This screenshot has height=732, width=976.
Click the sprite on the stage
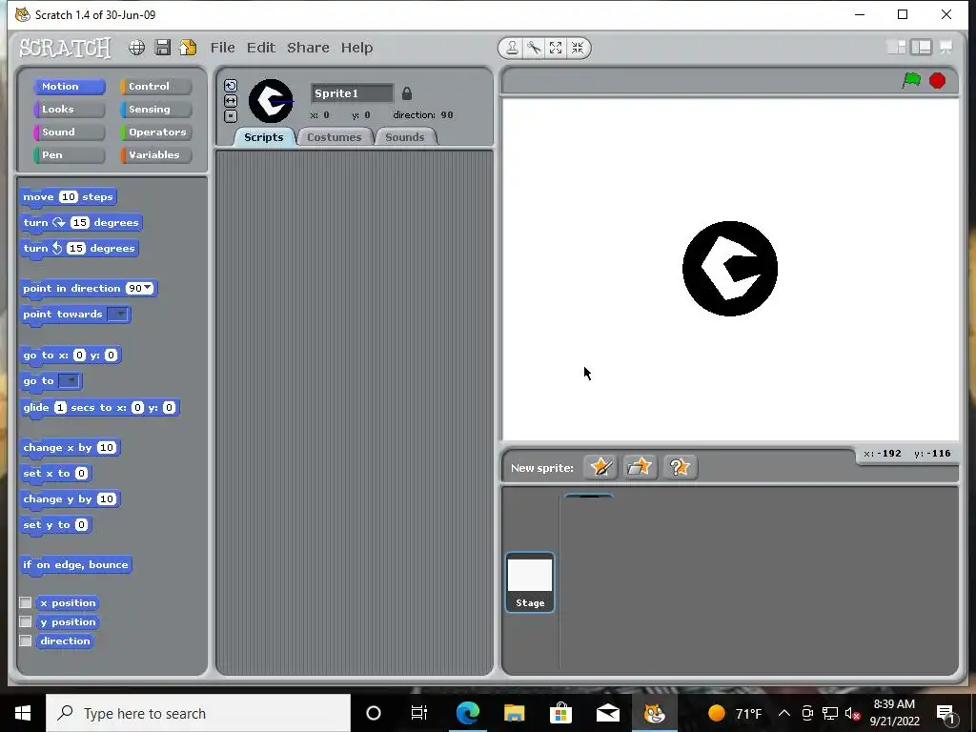pyautogui.click(x=730, y=268)
